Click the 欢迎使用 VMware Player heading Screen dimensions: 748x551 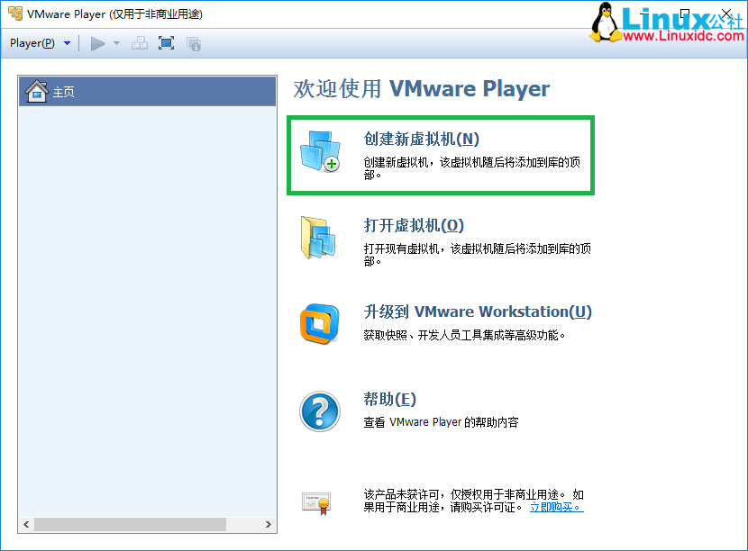point(421,88)
